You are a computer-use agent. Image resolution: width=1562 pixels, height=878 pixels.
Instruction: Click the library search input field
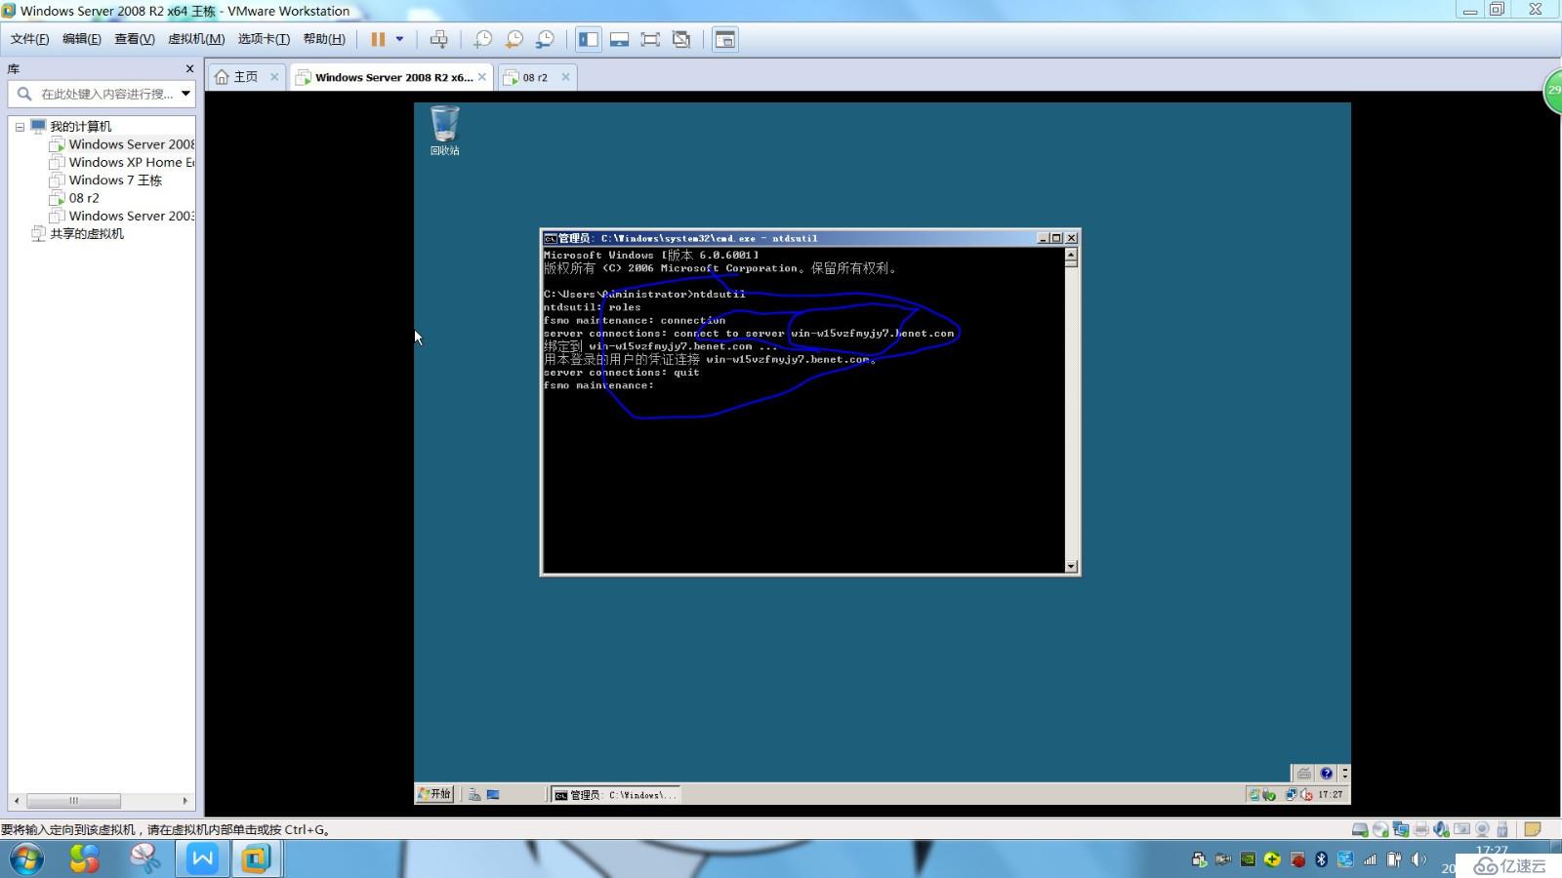105,94
